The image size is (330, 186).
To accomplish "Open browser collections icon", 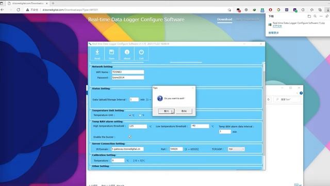I will [x=320, y=10].
